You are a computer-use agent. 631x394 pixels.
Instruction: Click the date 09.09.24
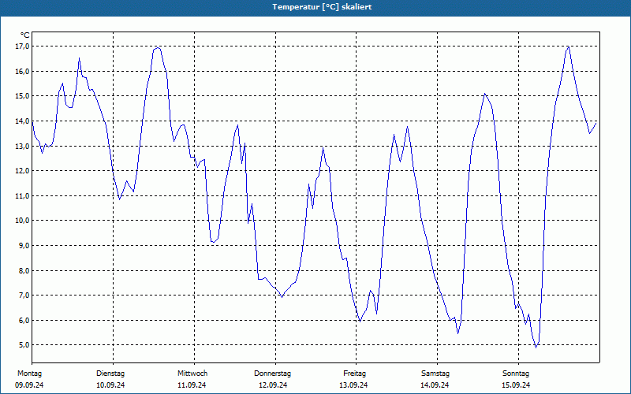coord(29,385)
